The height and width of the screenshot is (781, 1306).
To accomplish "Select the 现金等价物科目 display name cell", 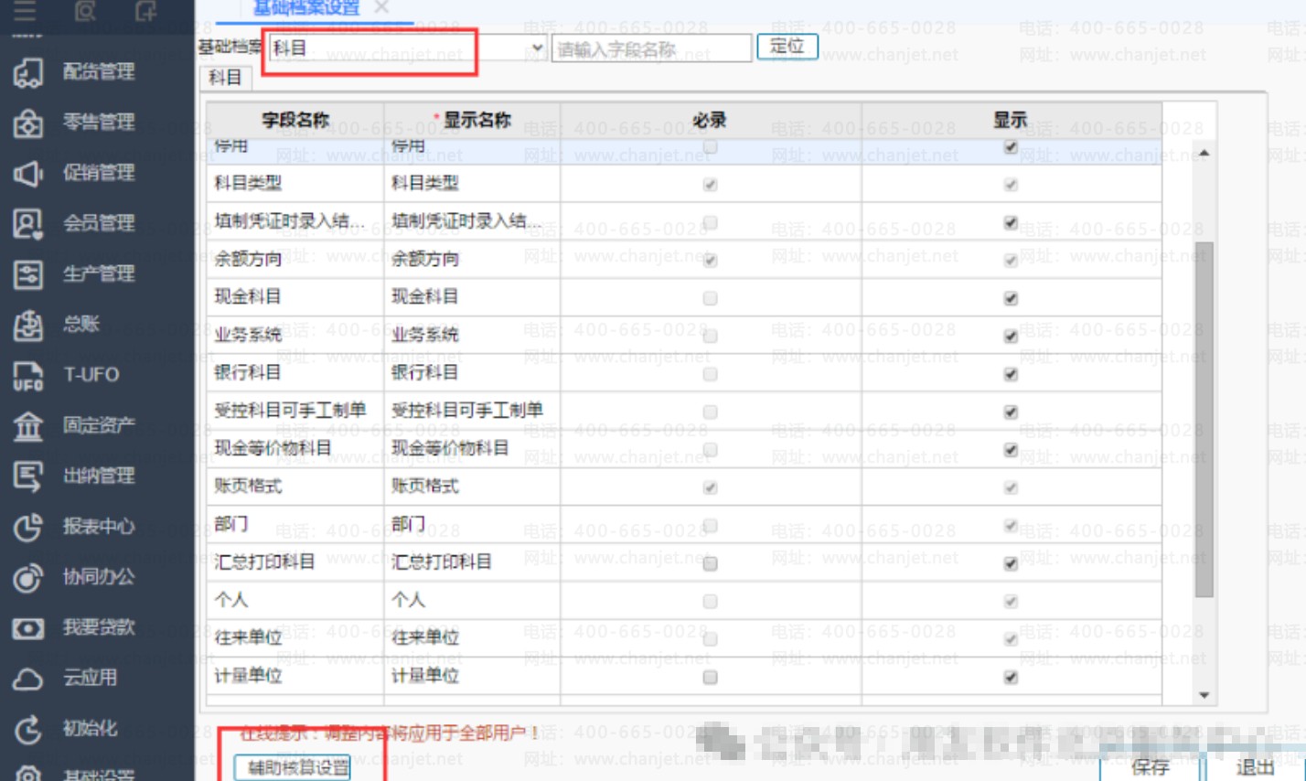I will [472, 449].
